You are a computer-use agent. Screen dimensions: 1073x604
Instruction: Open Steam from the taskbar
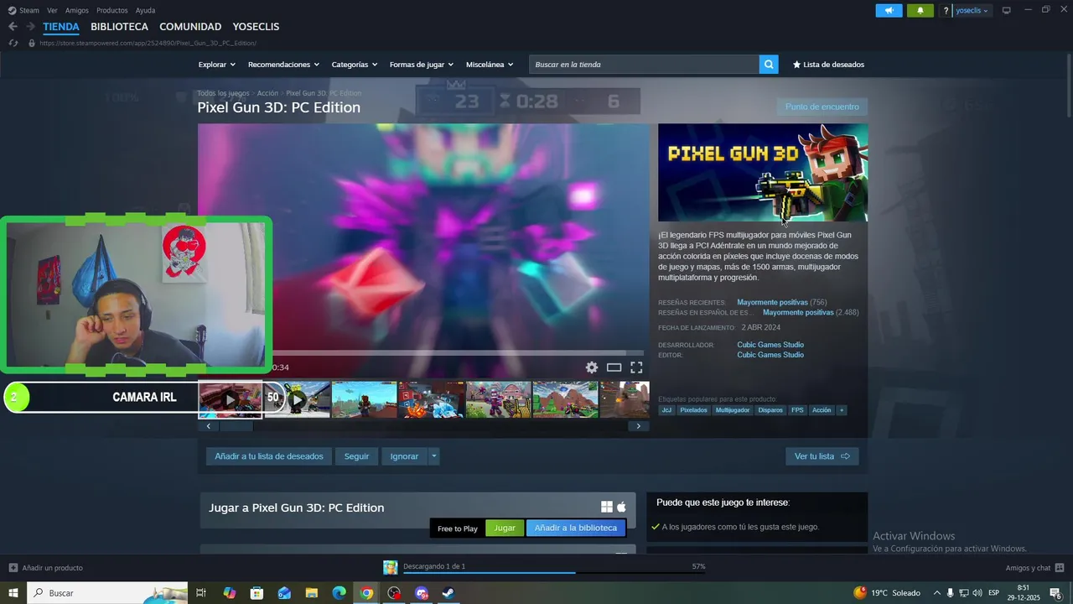[448, 593]
